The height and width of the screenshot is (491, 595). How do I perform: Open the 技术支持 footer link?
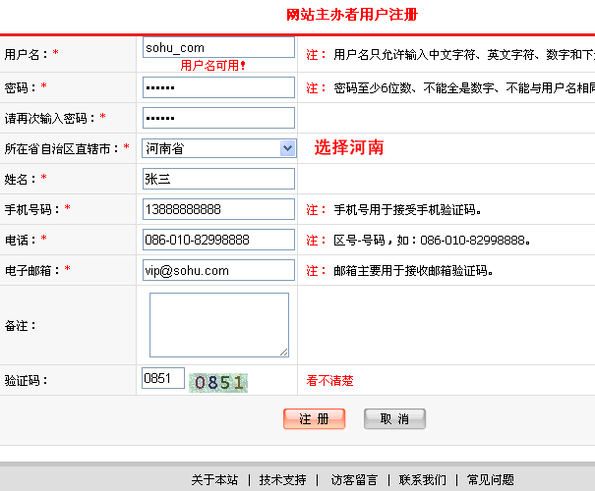click(x=282, y=480)
